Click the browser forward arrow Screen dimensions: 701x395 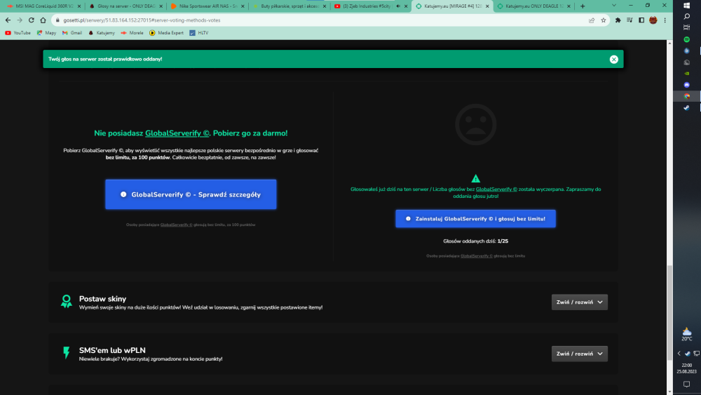(x=20, y=20)
